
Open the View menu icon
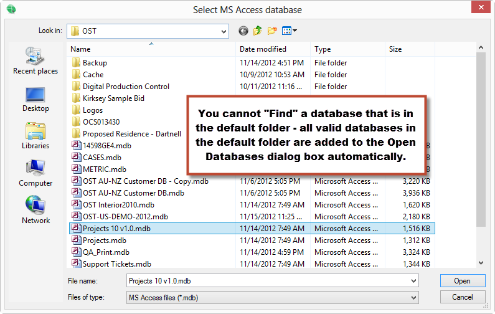tap(289, 31)
